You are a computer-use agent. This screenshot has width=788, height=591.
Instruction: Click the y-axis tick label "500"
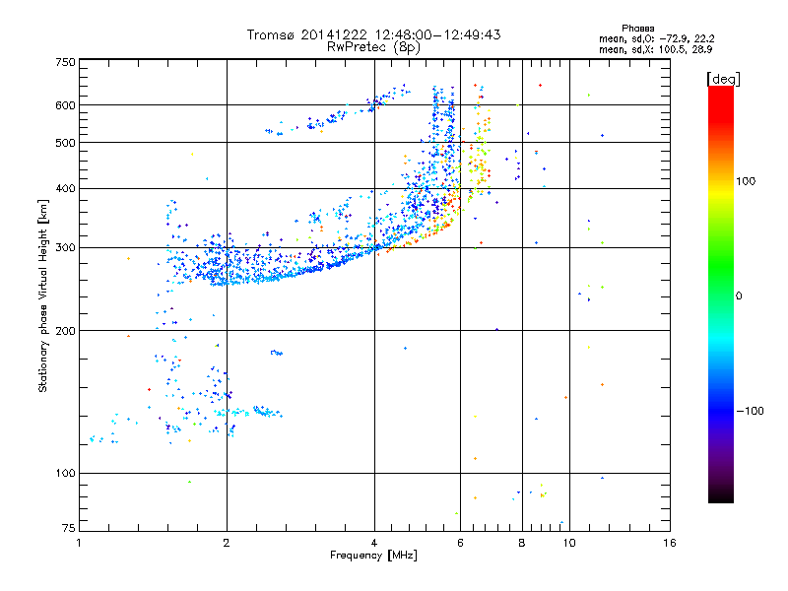tap(65, 143)
